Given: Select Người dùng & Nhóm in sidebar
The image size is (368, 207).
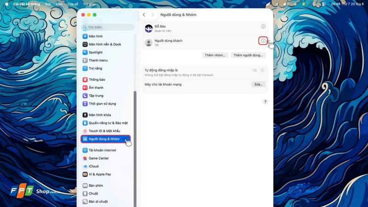Looking at the screenshot, I should (106, 139).
